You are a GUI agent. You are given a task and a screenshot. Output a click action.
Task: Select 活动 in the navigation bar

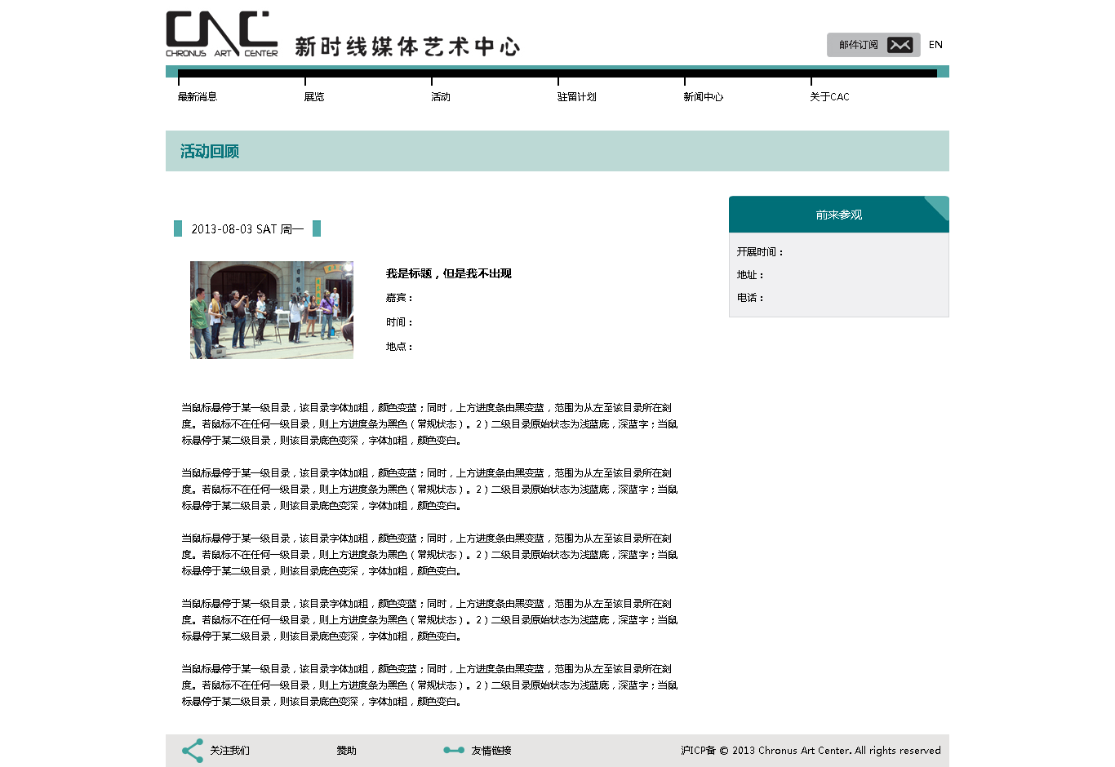(441, 96)
